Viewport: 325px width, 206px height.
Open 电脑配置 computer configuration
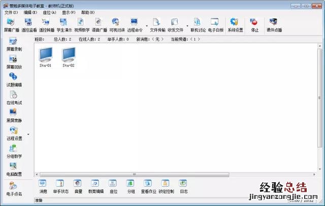[14, 169]
